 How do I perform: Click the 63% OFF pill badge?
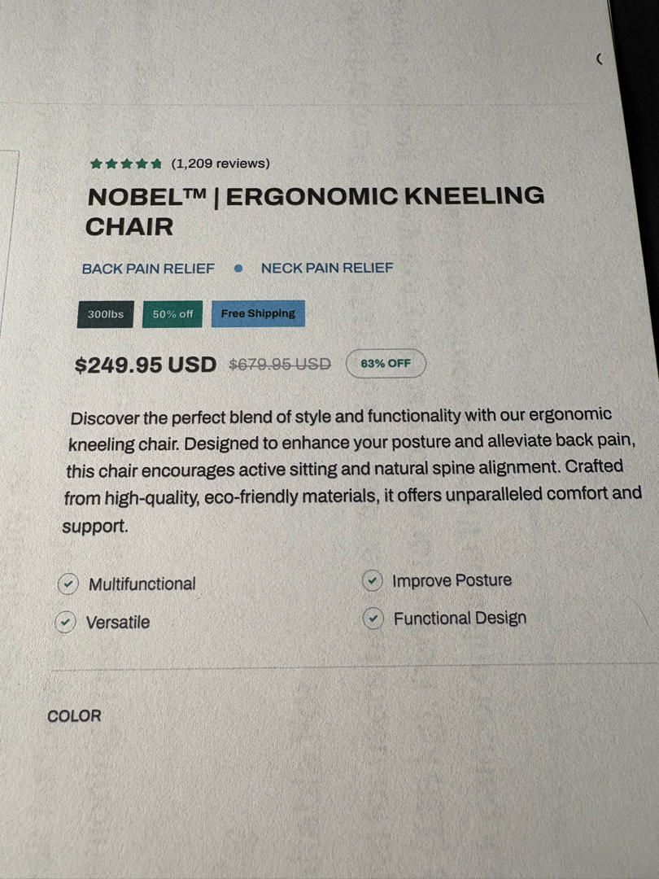click(386, 363)
